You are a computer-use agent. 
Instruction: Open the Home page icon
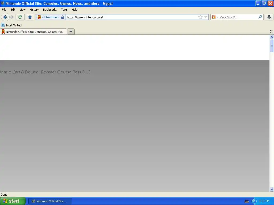[30, 17]
